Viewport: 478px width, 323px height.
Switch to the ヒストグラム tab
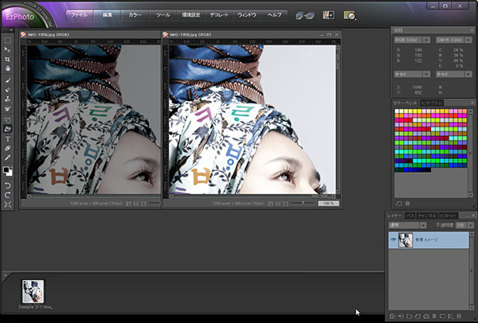pos(431,103)
